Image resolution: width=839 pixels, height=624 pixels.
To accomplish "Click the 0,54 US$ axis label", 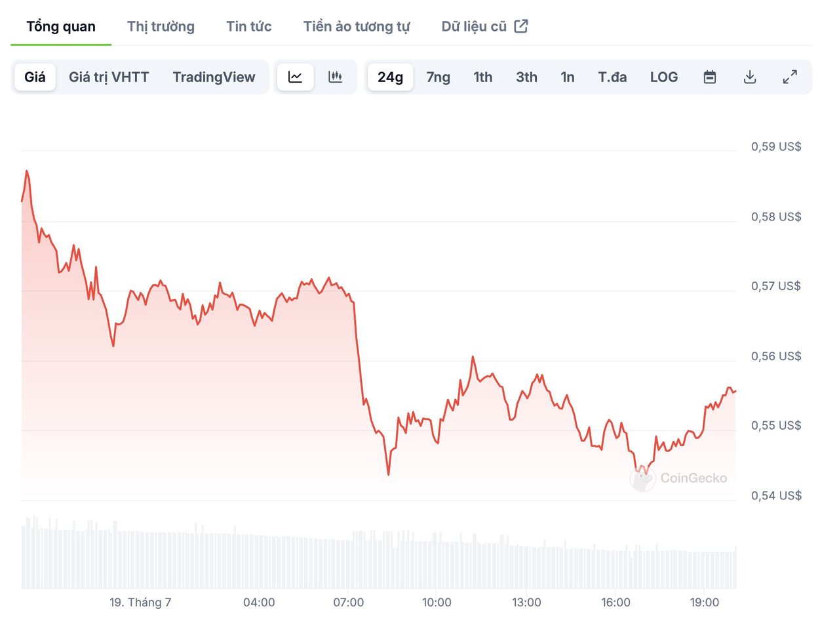I will point(776,495).
